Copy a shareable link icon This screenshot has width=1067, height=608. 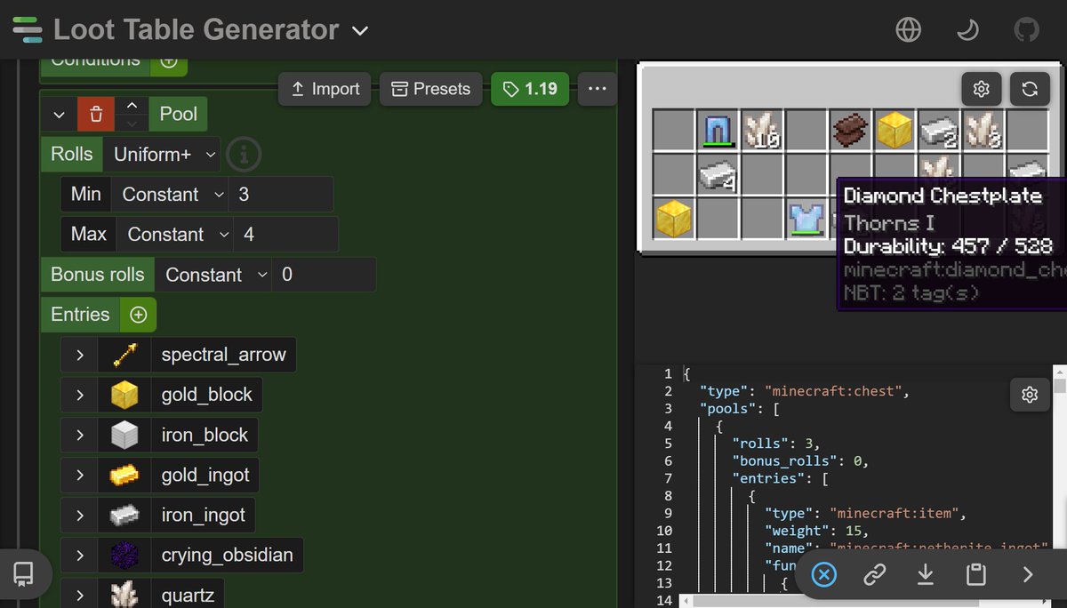(x=874, y=575)
